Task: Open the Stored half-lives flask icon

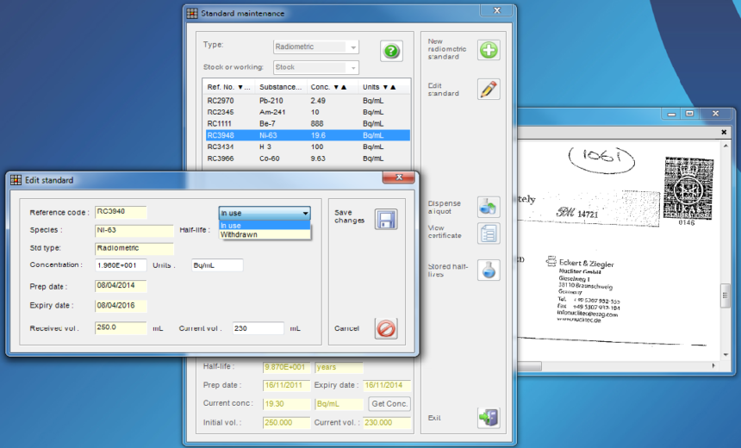Action: pos(489,271)
